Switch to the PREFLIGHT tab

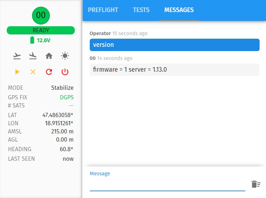coord(103,10)
